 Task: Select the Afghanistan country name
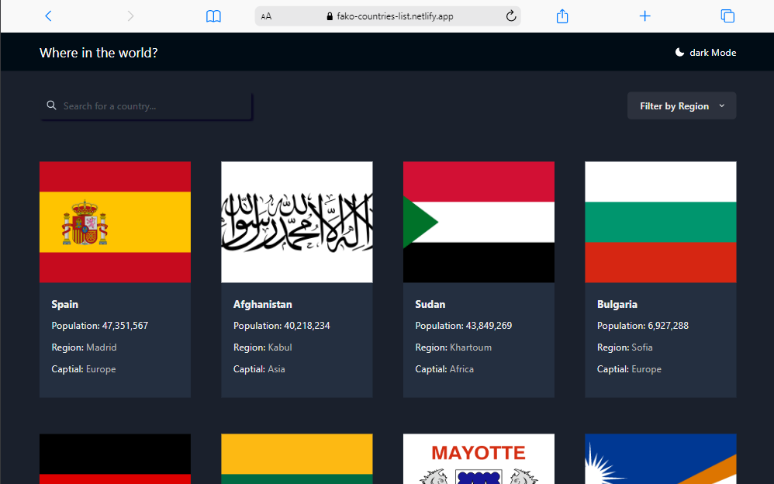pos(263,304)
